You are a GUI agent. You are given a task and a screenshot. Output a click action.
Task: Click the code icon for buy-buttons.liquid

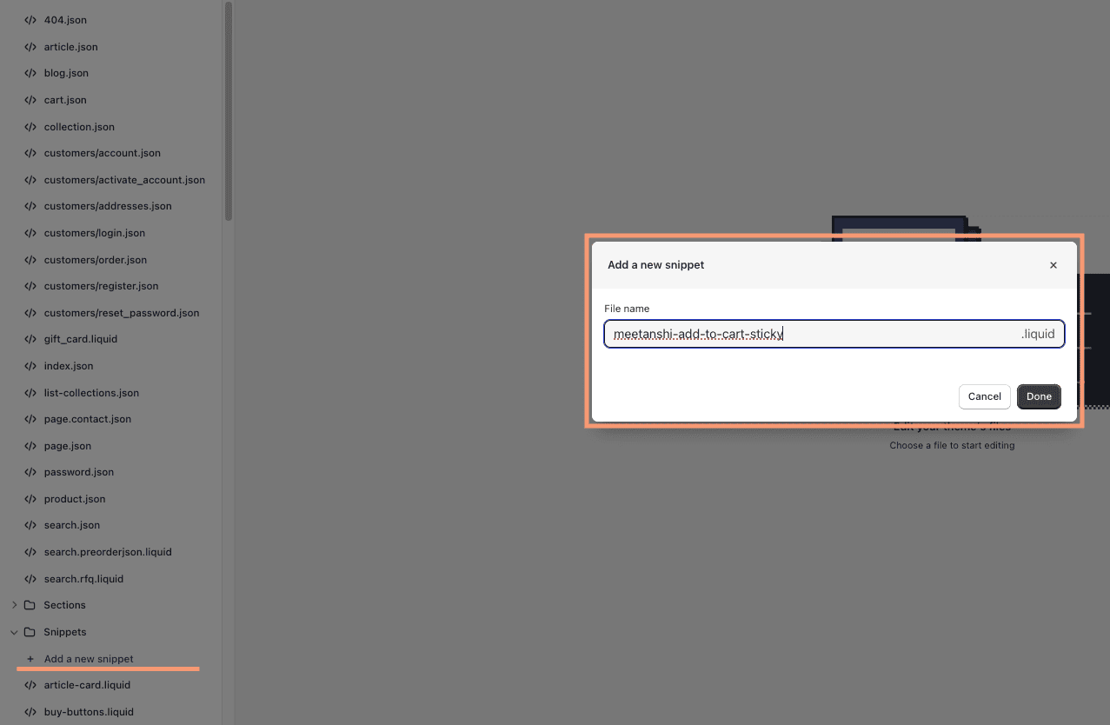pyautogui.click(x=30, y=711)
